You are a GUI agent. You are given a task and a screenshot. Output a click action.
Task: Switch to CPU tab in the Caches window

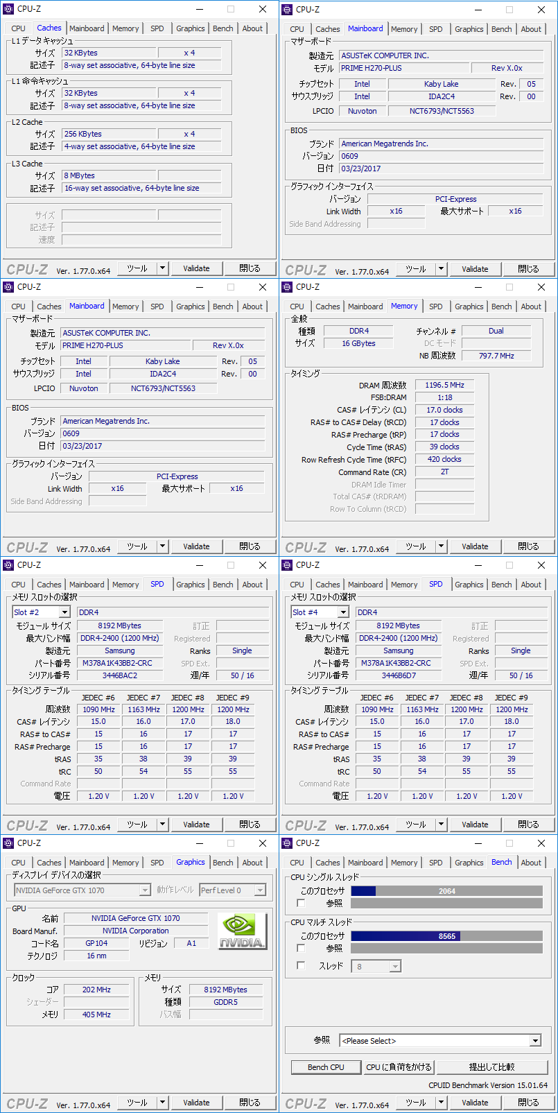pyautogui.click(x=19, y=28)
